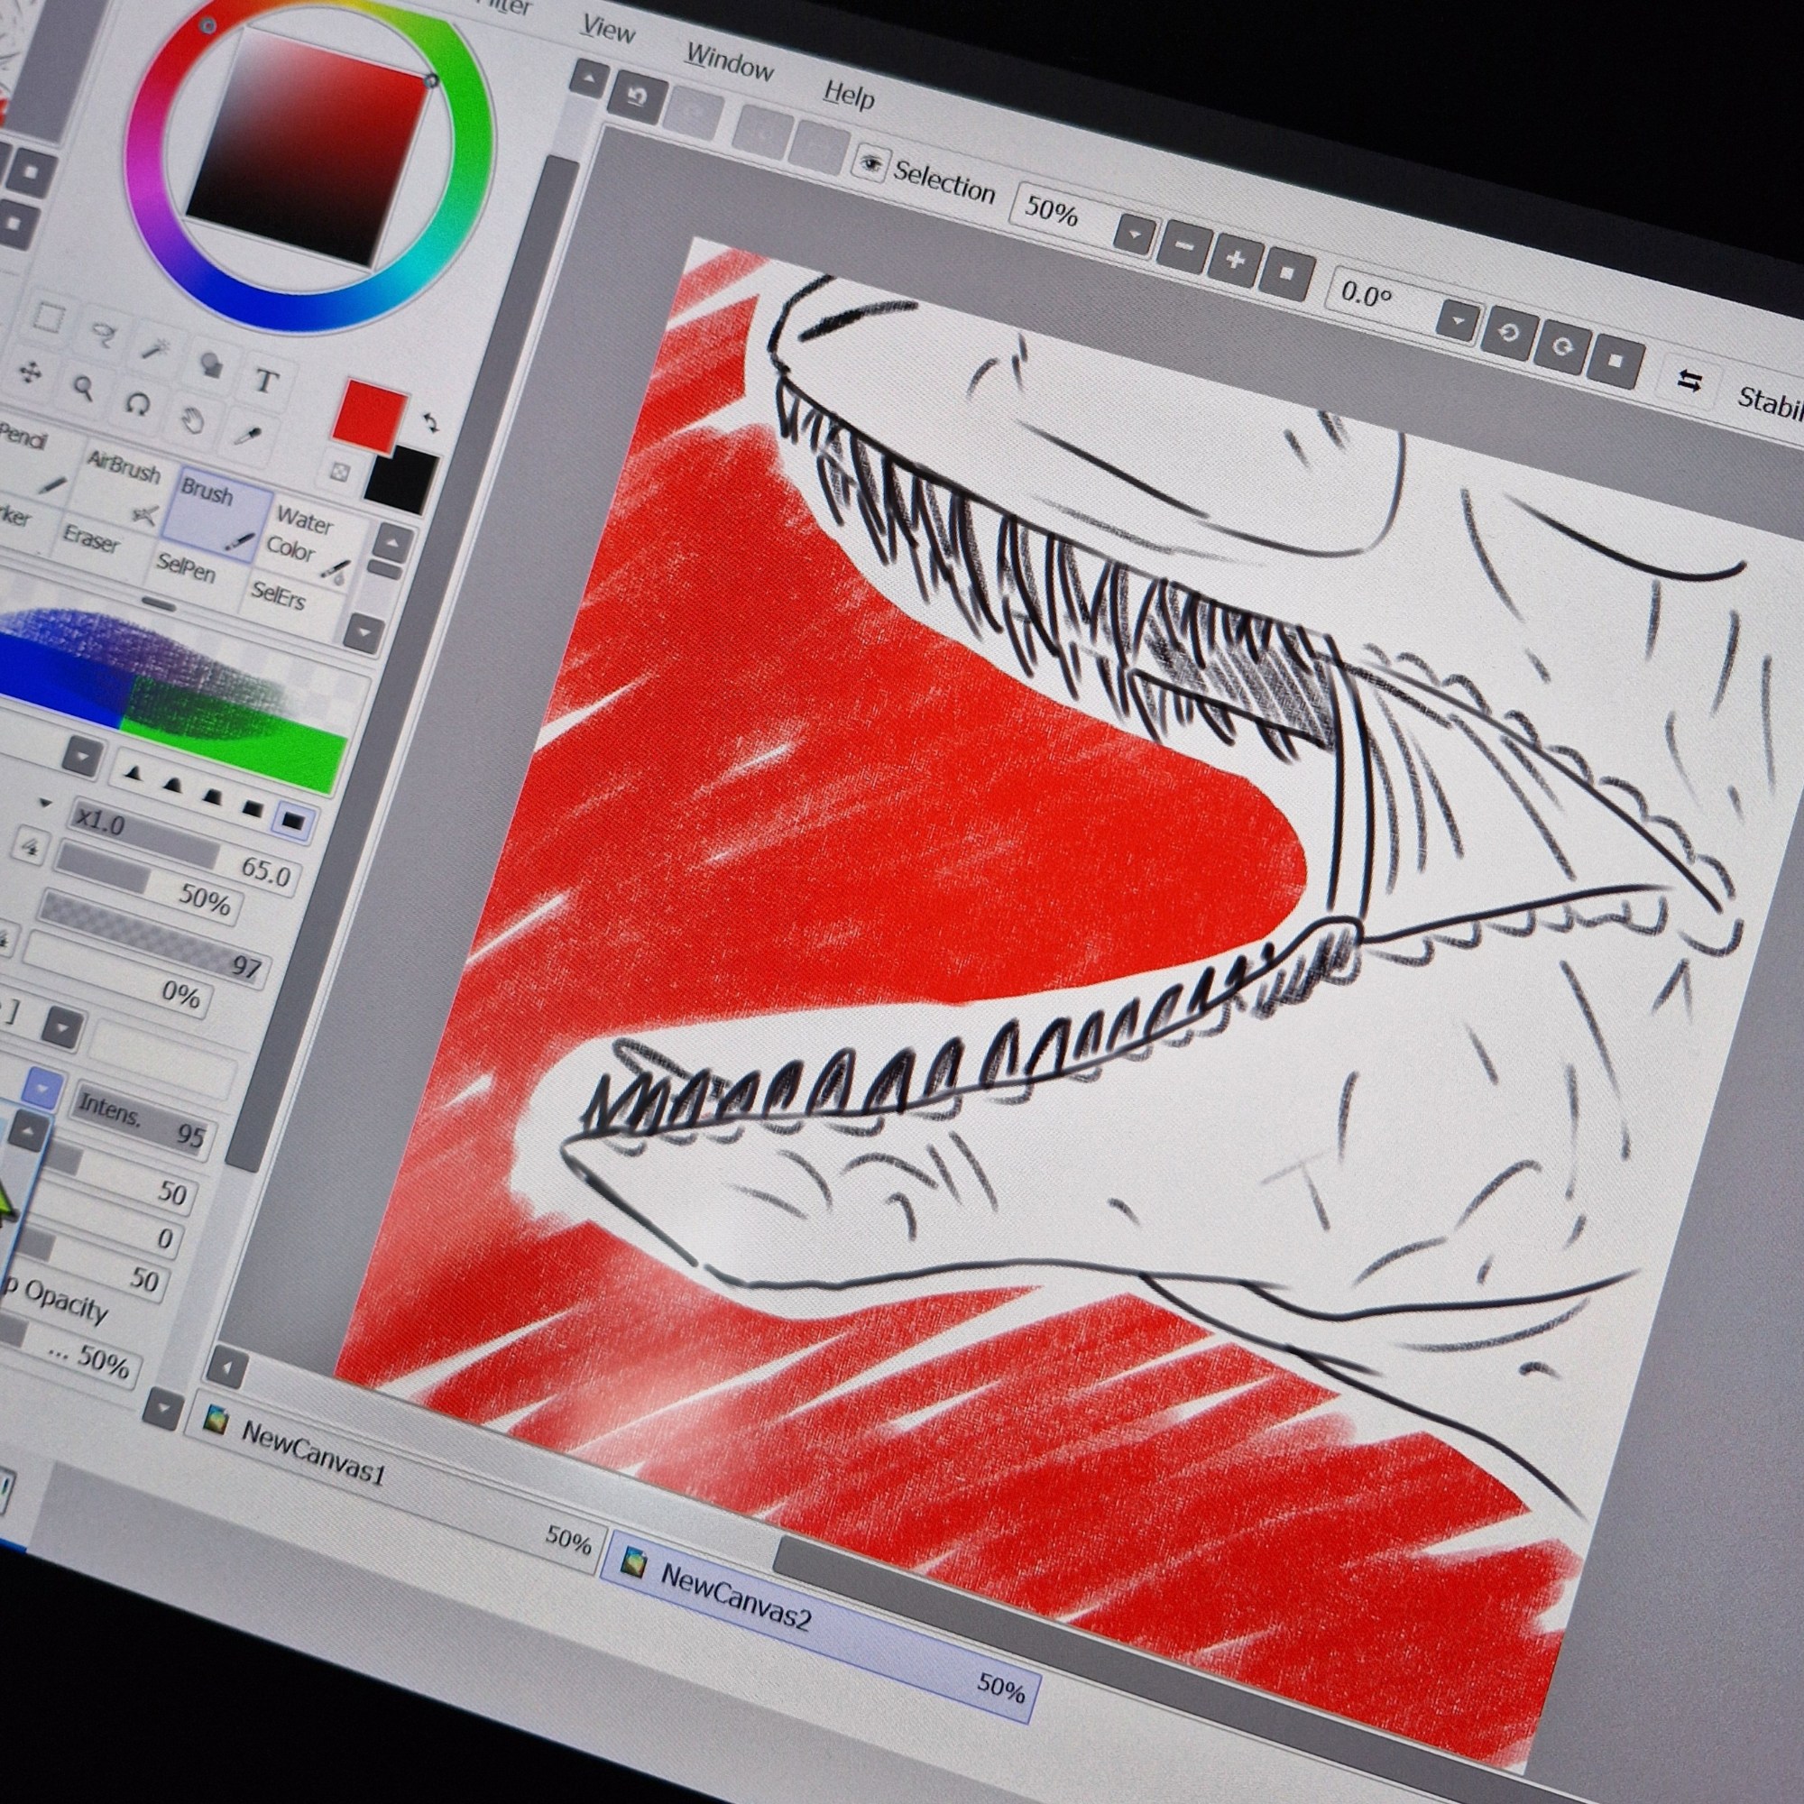
Task: Flip the canvas view horizontally
Action: point(1690,381)
